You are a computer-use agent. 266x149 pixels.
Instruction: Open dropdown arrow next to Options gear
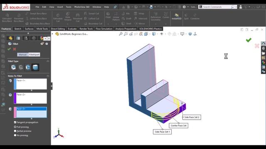[x=188, y=7]
